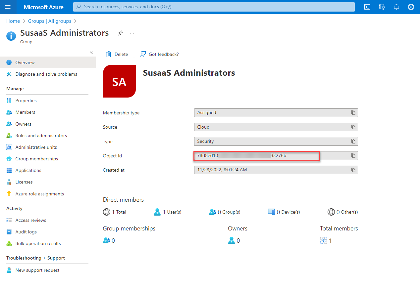Click the 0 Group(s) count
The width and height of the screenshot is (420, 286).
[x=225, y=212]
